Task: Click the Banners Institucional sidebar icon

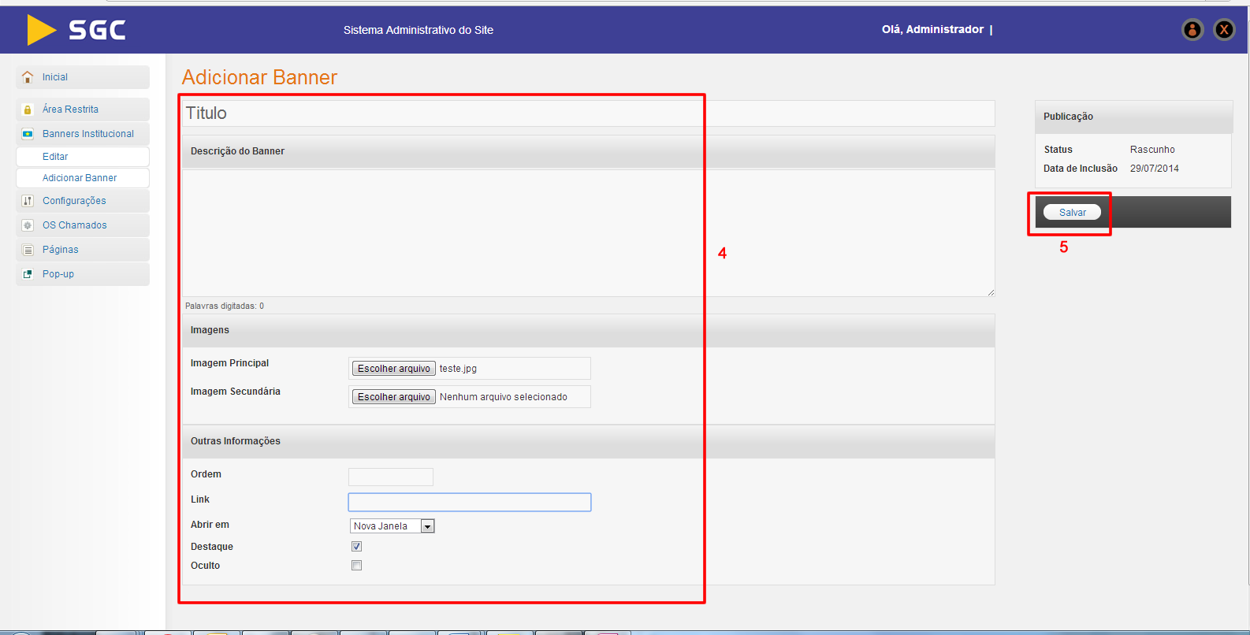Action: tap(28, 134)
